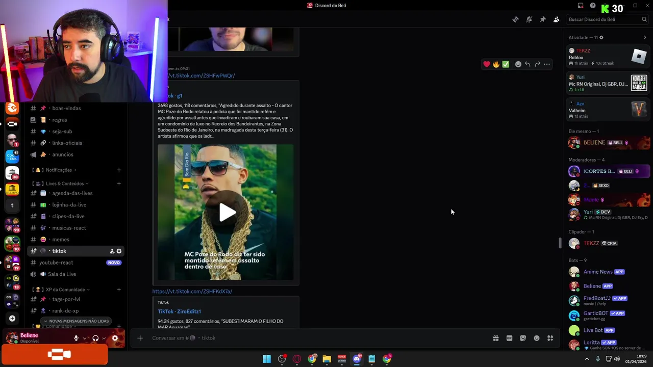Open the seja-sub channel
The image size is (653, 367).
(62, 132)
